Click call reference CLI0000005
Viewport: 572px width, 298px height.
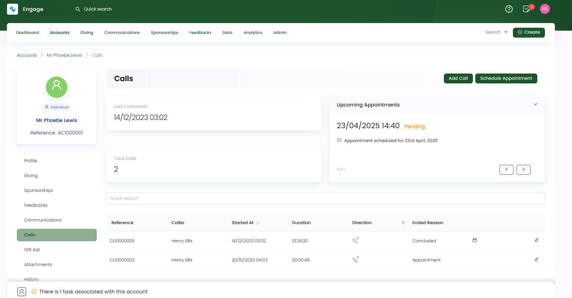(122, 241)
